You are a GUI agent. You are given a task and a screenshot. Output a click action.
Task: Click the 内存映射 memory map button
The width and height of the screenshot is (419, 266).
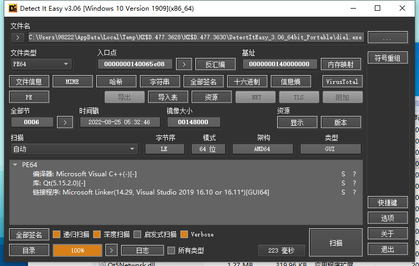(341, 64)
